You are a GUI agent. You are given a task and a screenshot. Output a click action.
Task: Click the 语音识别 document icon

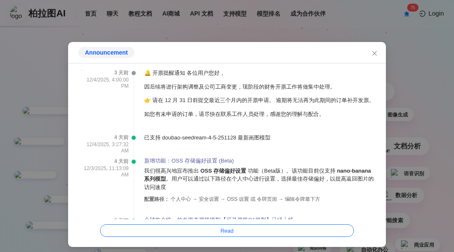(x=394, y=173)
